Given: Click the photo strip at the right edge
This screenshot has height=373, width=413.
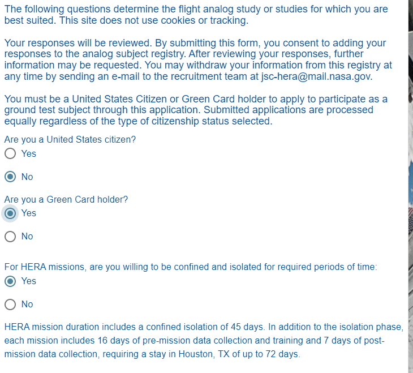Looking at the screenshot, I should 410,187.
